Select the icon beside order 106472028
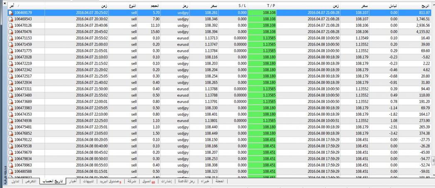Viewport: 435px width, 188px height. [11, 57]
